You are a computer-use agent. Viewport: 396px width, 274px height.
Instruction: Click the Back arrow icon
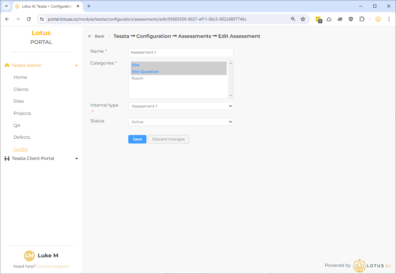point(90,36)
